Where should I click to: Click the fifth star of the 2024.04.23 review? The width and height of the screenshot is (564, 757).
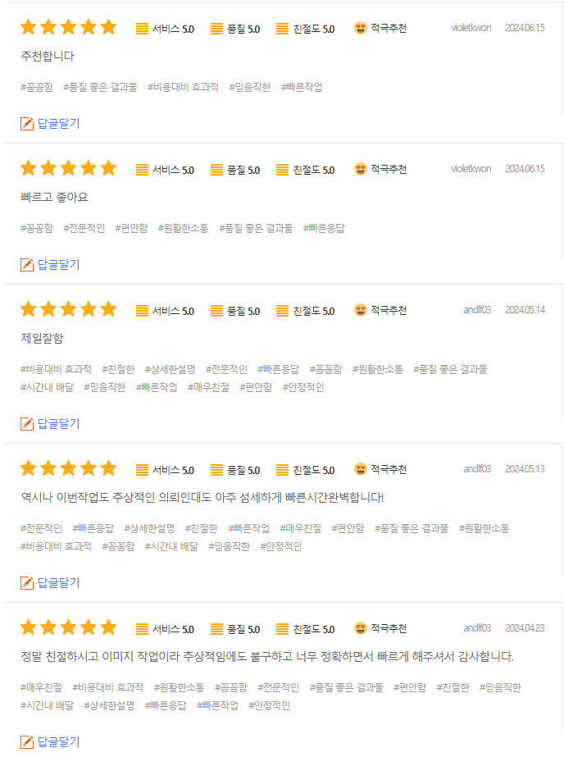[108, 627]
